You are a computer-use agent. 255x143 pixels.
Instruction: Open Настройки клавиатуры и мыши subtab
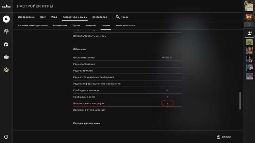tap(33, 25)
